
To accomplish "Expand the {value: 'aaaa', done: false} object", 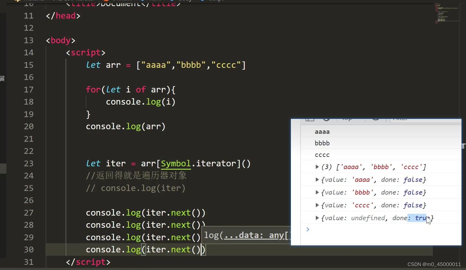I will [x=317, y=179].
